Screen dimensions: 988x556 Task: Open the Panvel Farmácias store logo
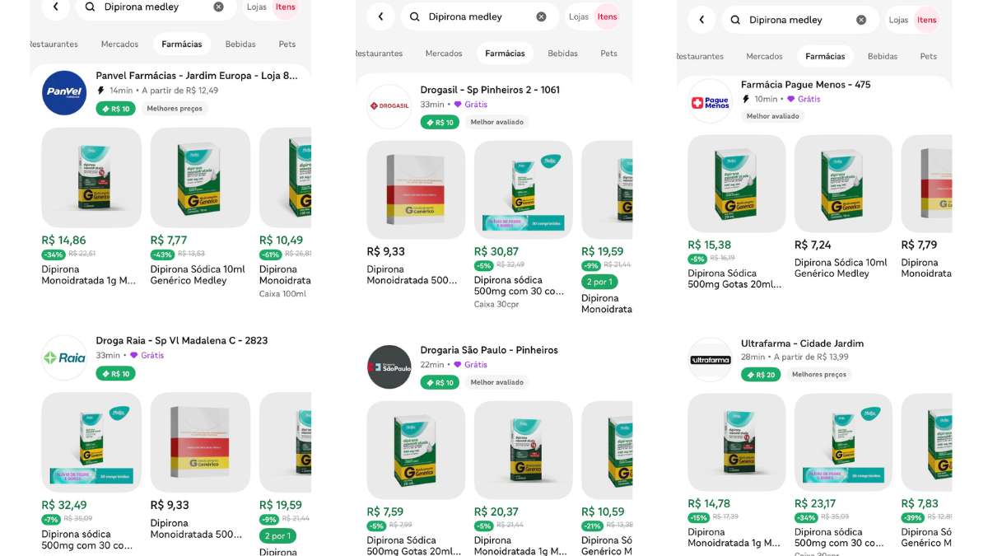pos(64,93)
